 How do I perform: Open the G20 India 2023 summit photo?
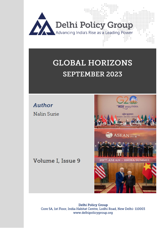point(125,111)
